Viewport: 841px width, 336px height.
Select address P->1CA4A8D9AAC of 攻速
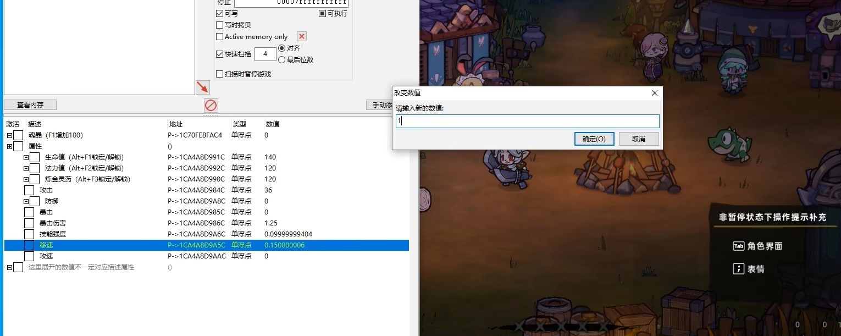[197, 256]
